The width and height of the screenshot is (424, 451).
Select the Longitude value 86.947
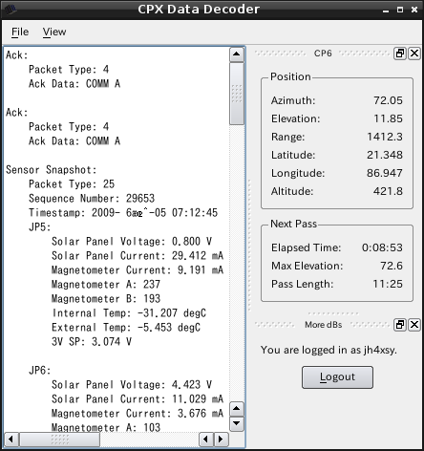[385, 173]
